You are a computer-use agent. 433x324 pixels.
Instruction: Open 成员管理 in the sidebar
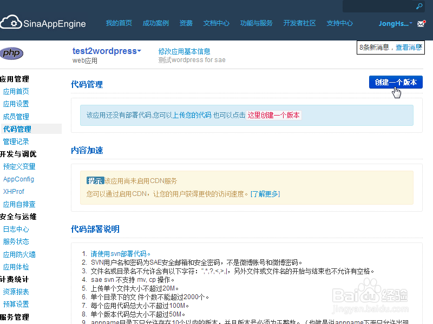(16, 117)
